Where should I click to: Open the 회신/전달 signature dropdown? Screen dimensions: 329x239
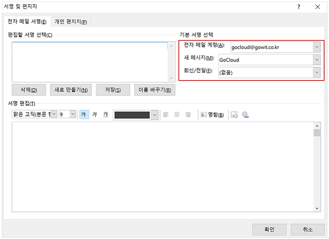coord(317,72)
